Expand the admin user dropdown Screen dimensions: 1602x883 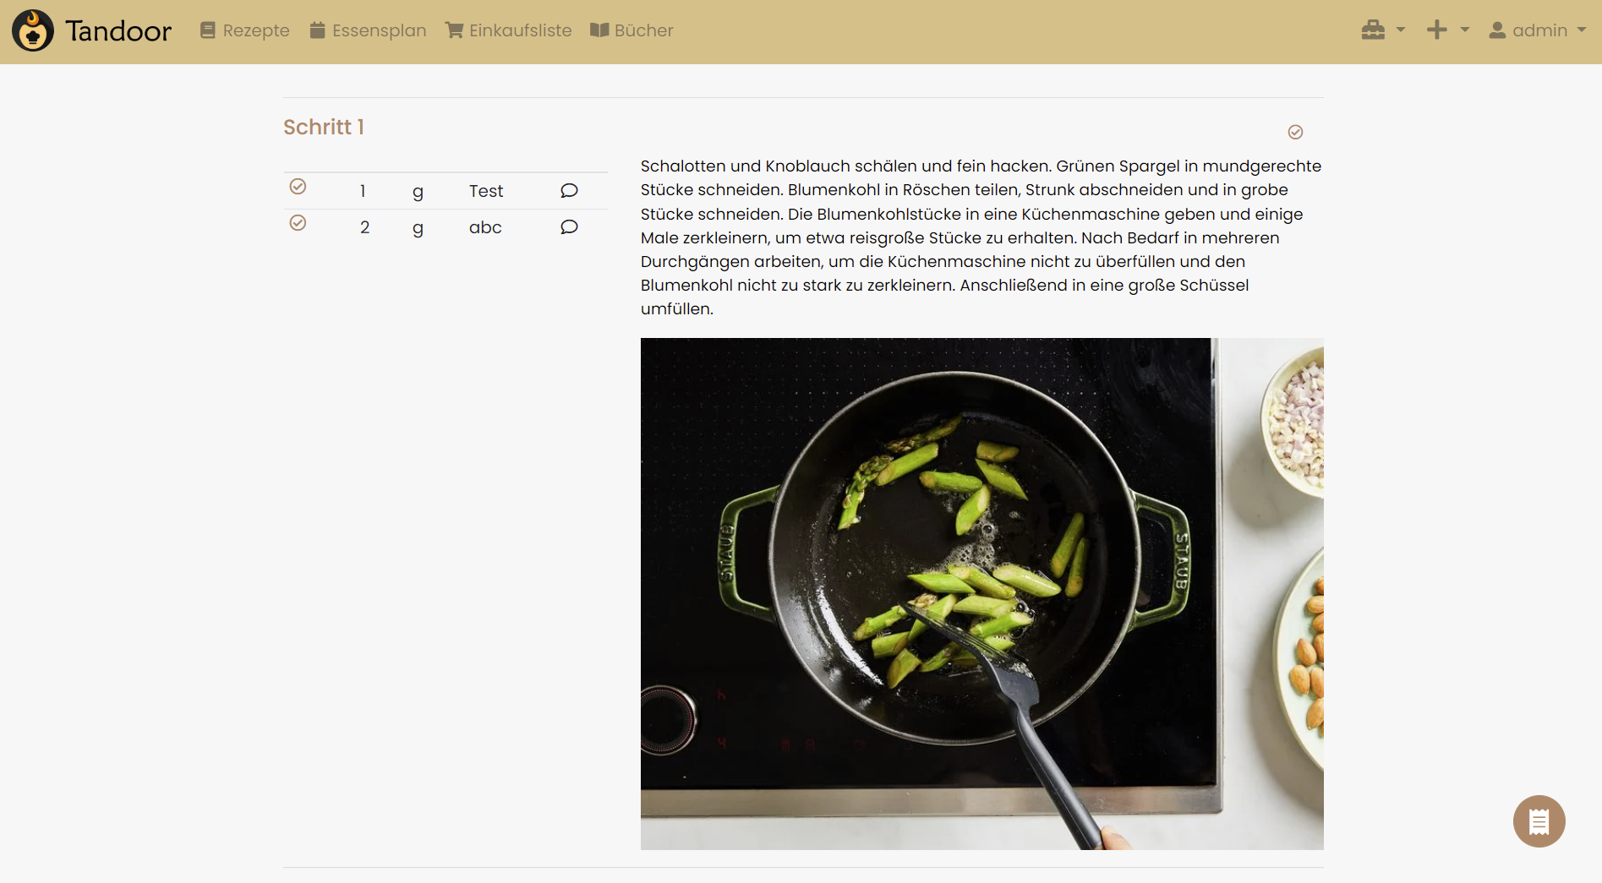coord(1537,30)
